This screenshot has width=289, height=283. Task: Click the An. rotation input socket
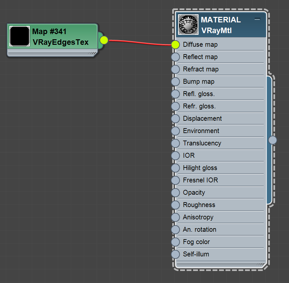175,229
